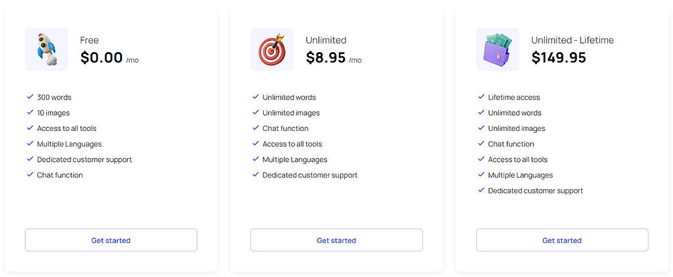The width and height of the screenshot is (673, 277).
Task: Click "Access to all tools" in the Free plan
Action: coord(67,128)
